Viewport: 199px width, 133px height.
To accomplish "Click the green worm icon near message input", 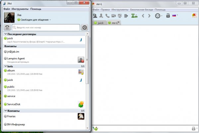I will (96, 129).
